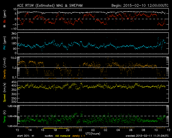This screenshot has width=172, height=138.
Task: Click the '180' tick on the Phi axis
Action: pyautogui.click(x=14, y=43)
